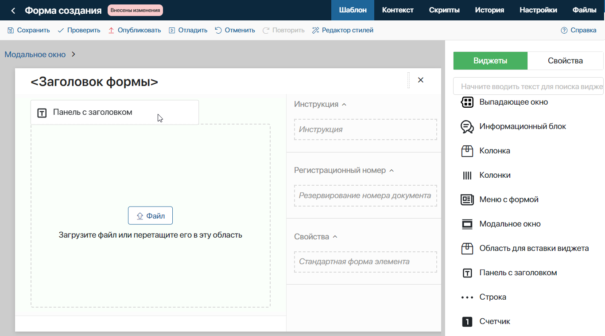Image resolution: width=605 pixels, height=336 pixels.
Task: Select the Выпадающее окно widget icon
Action: click(467, 102)
